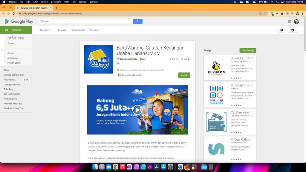The height and width of the screenshot is (172, 306).
Task: Open the Apple menu
Action: pyautogui.click(x=4, y=2)
